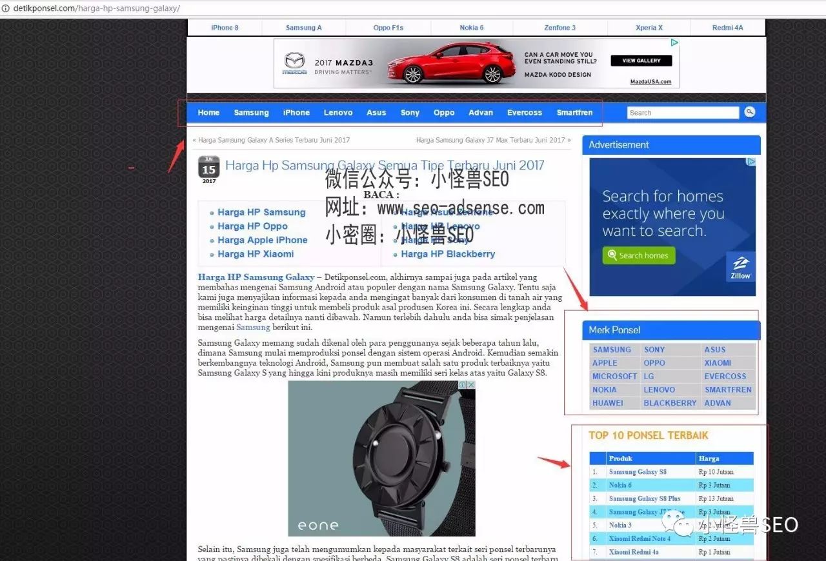The image size is (826, 561).
Task: Open the Redmi 4A top link
Action: [727, 28]
